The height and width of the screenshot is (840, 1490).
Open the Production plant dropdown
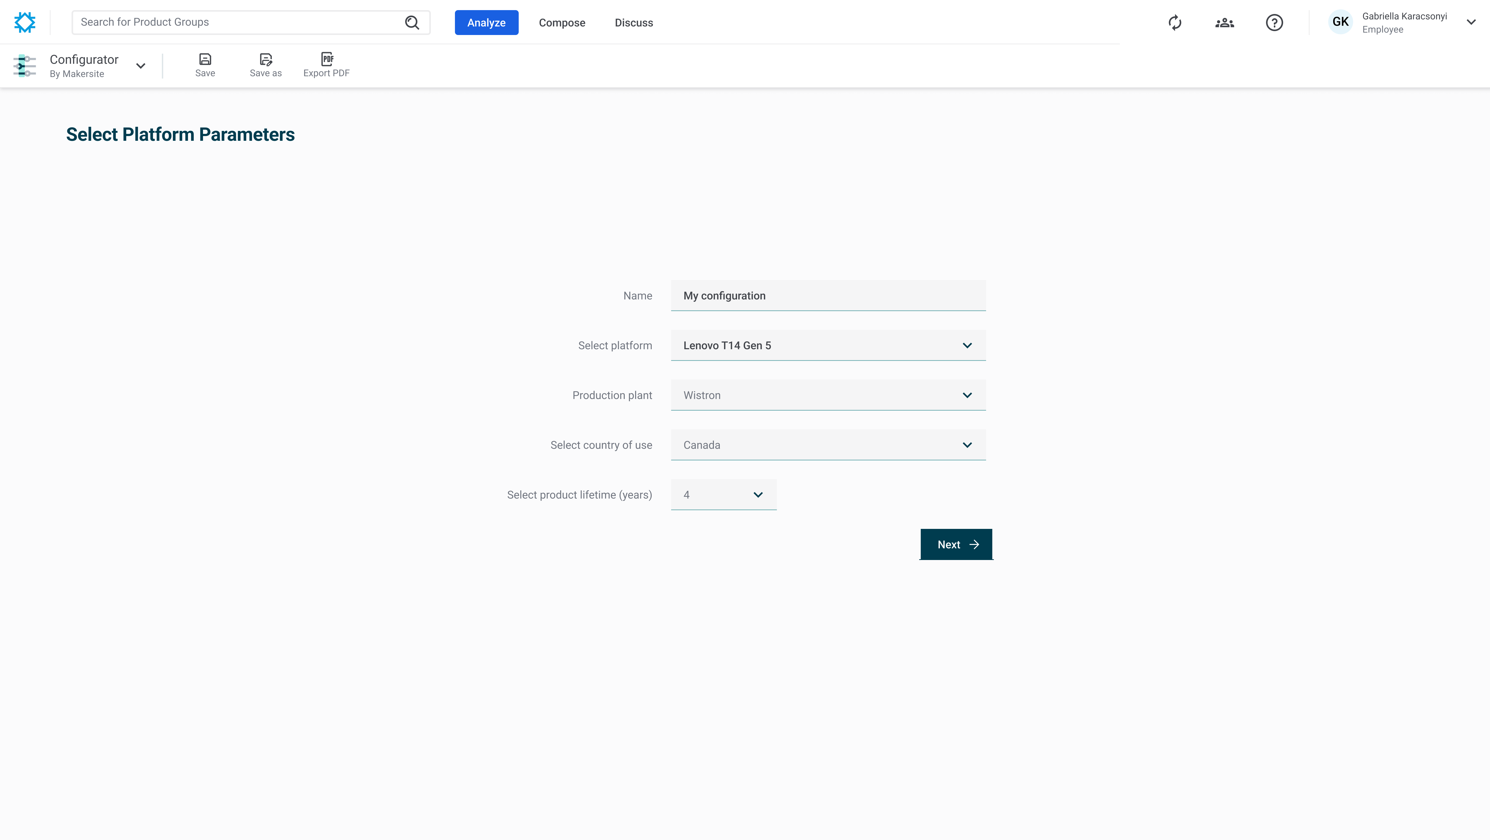(828, 395)
